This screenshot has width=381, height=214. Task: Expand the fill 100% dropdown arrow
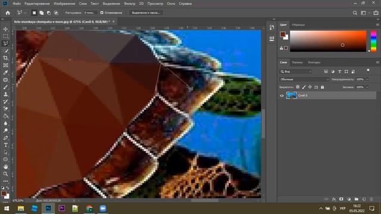click(x=367, y=87)
